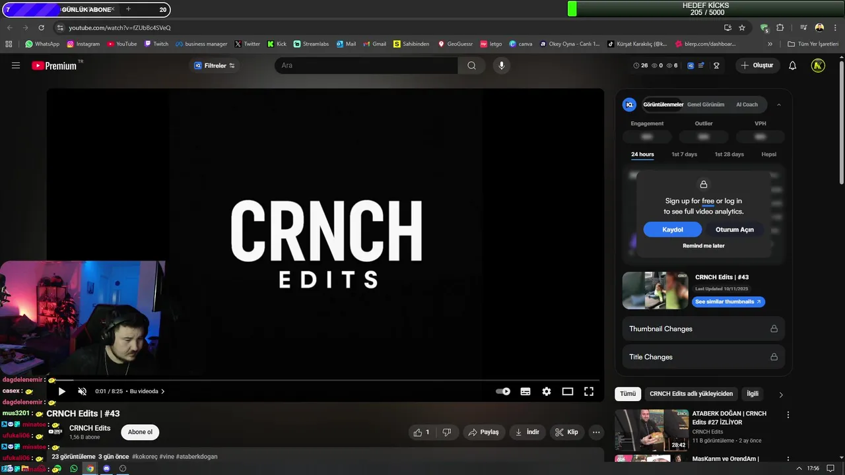The image size is (845, 475).
Task: Open the YouTube hamburger guide menu
Action: (x=16, y=65)
